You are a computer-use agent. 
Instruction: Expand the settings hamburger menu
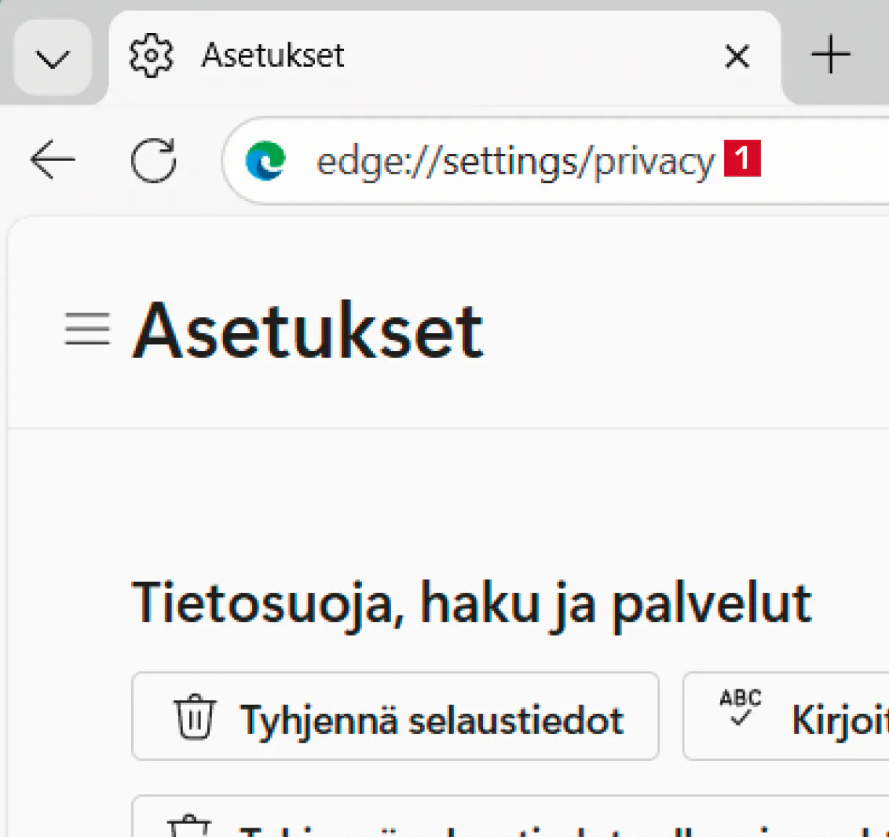pos(86,330)
